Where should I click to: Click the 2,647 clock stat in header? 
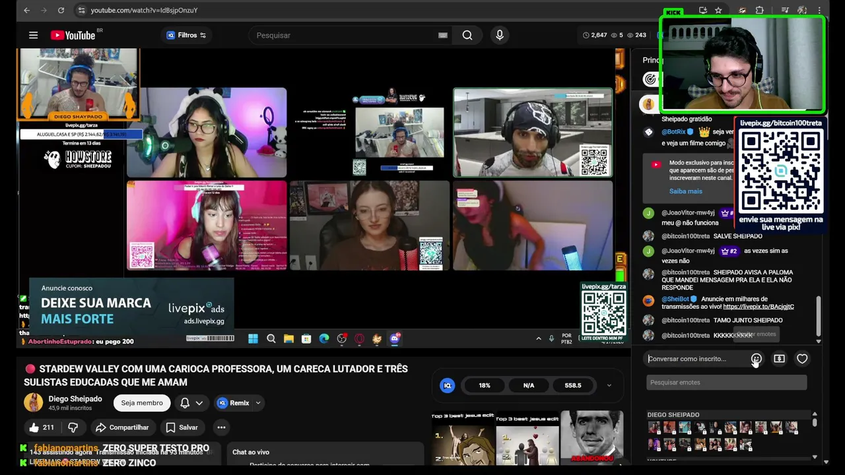[595, 35]
